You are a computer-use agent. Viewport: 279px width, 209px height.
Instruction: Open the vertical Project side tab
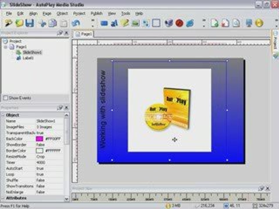pyautogui.click(x=276, y=41)
